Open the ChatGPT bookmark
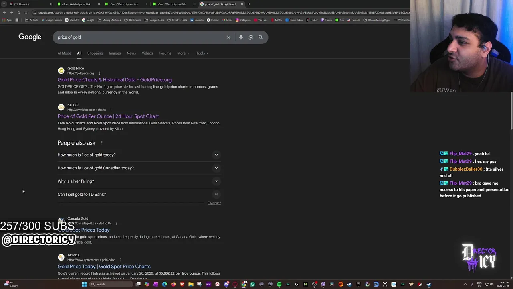This screenshot has height=289, width=513. (x=72, y=20)
